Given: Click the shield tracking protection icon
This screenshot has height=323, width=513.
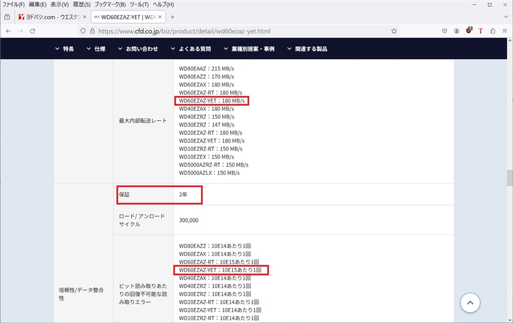Looking at the screenshot, I should coord(83,31).
